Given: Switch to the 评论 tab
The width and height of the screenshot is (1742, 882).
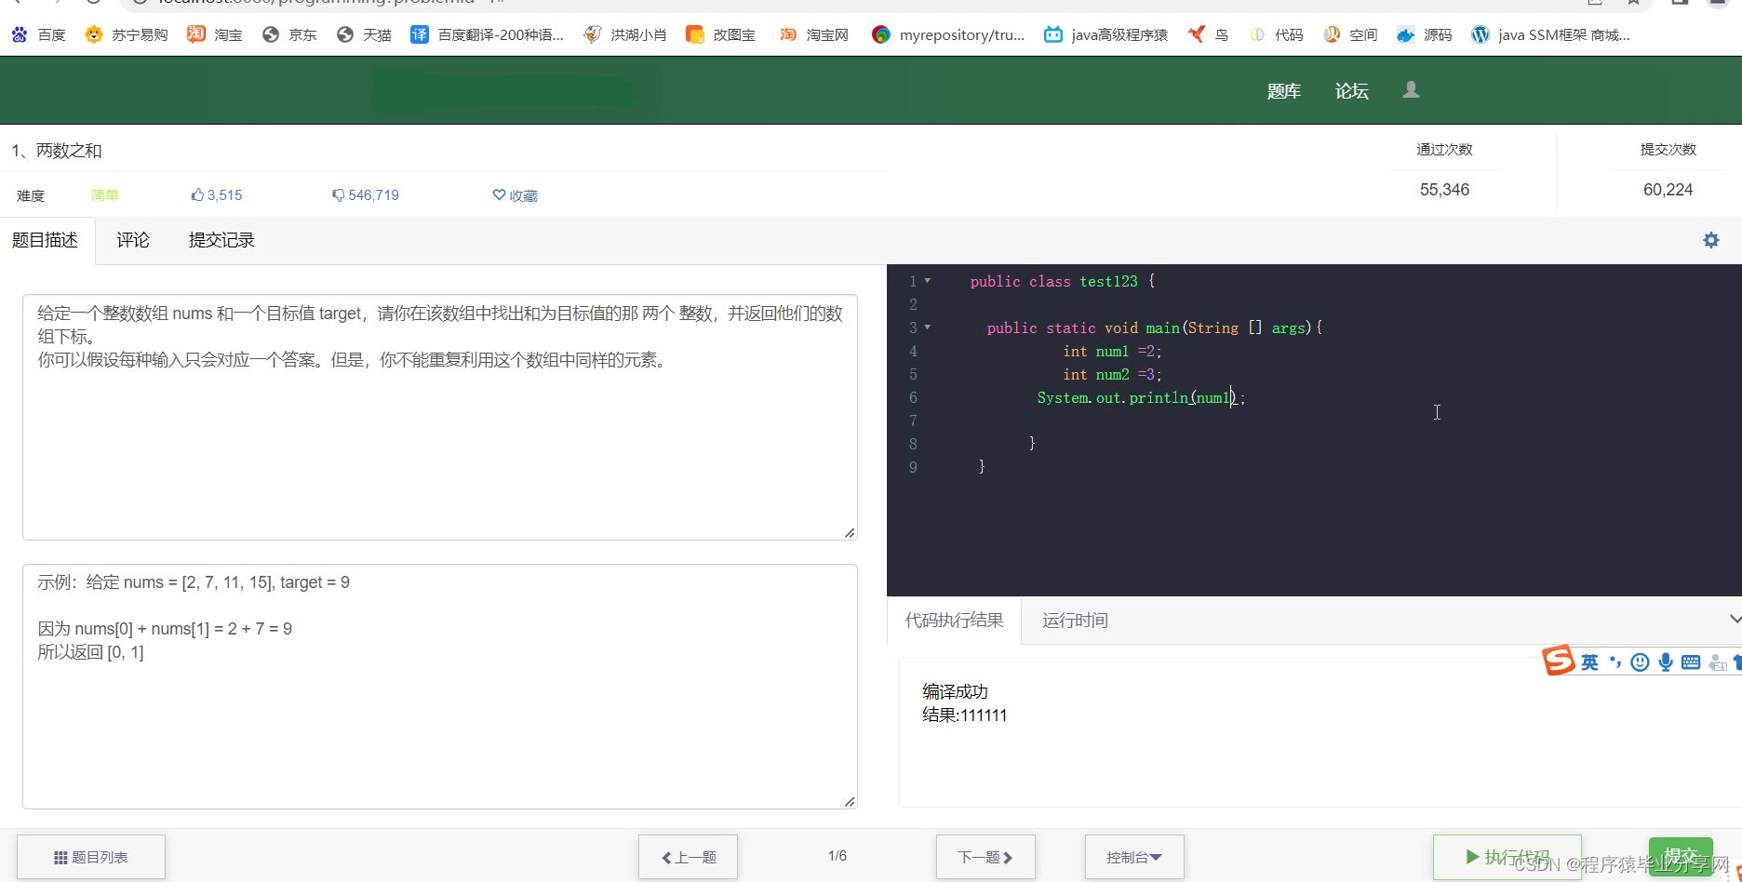Looking at the screenshot, I should (133, 240).
